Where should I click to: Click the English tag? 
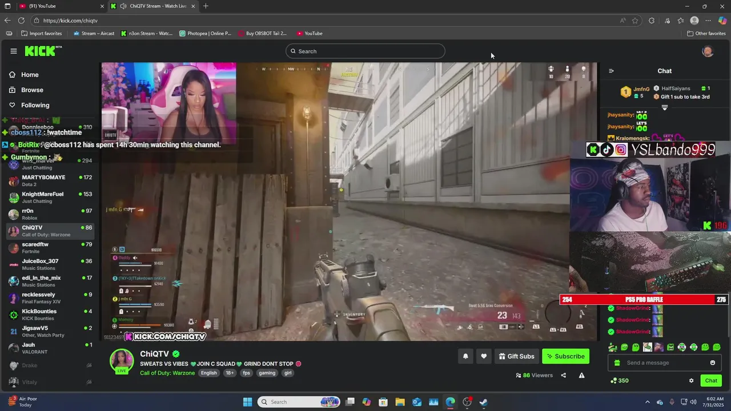(208, 373)
